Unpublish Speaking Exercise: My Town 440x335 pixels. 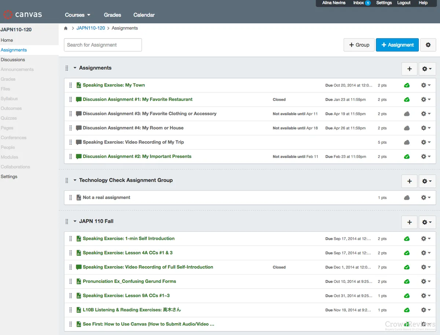pos(407,85)
